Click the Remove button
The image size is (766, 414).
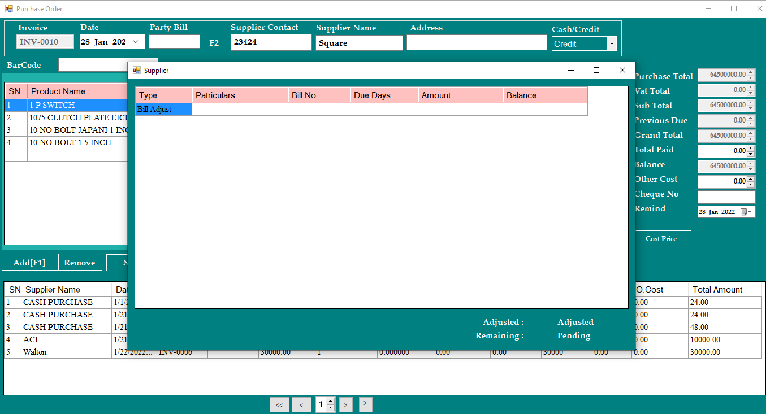point(80,263)
